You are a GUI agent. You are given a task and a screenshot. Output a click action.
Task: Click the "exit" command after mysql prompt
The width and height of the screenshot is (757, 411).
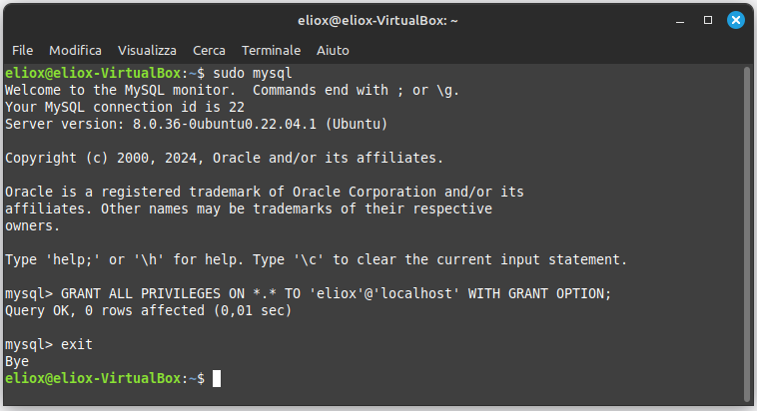click(77, 344)
